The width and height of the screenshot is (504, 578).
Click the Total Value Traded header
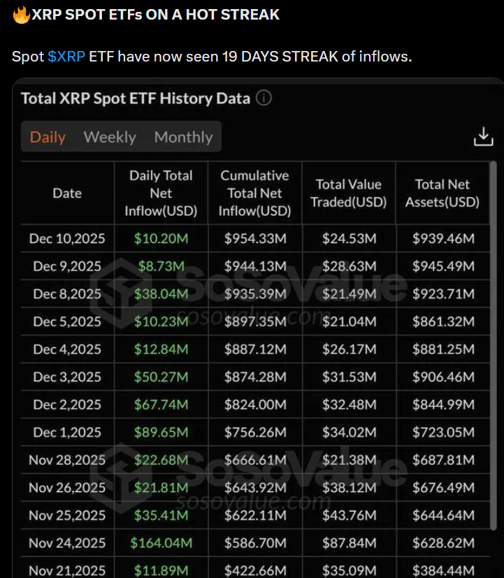click(349, 193)
